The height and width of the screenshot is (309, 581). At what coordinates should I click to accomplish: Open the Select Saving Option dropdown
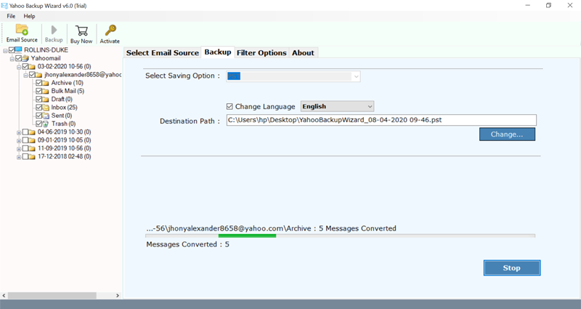point(293,76)
